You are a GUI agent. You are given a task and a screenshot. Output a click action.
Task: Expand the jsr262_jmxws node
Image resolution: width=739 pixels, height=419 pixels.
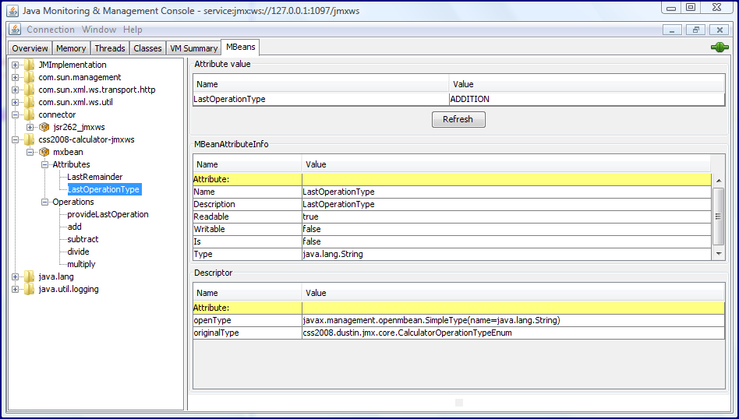30,127
